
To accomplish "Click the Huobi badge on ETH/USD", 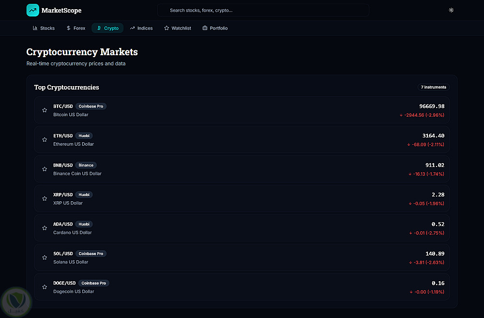I will point(84,136).
